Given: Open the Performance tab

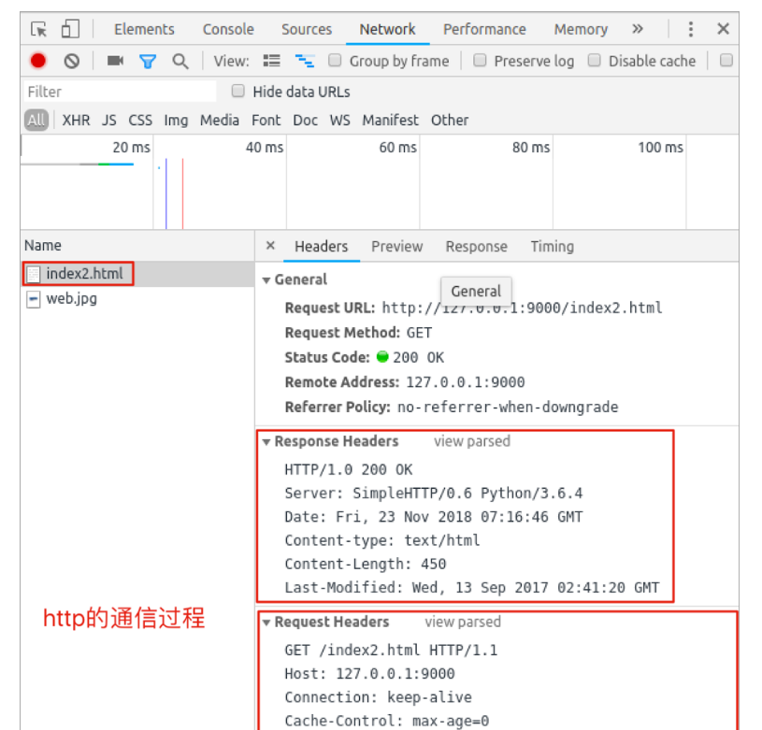Looking at the screenshot, I should coord(484,29).
